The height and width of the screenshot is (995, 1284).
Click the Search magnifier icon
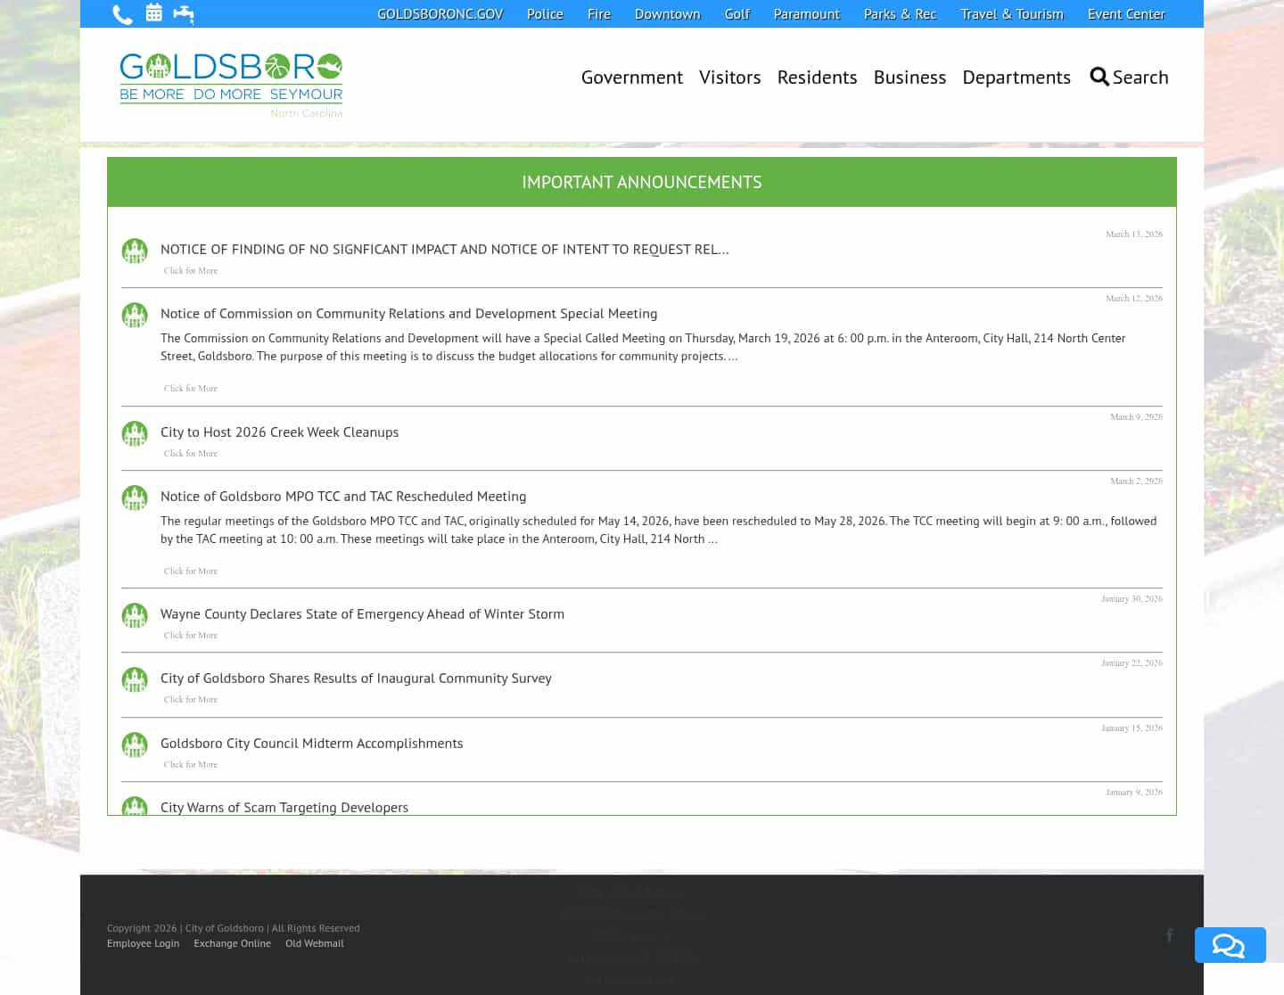[1099, 77]
